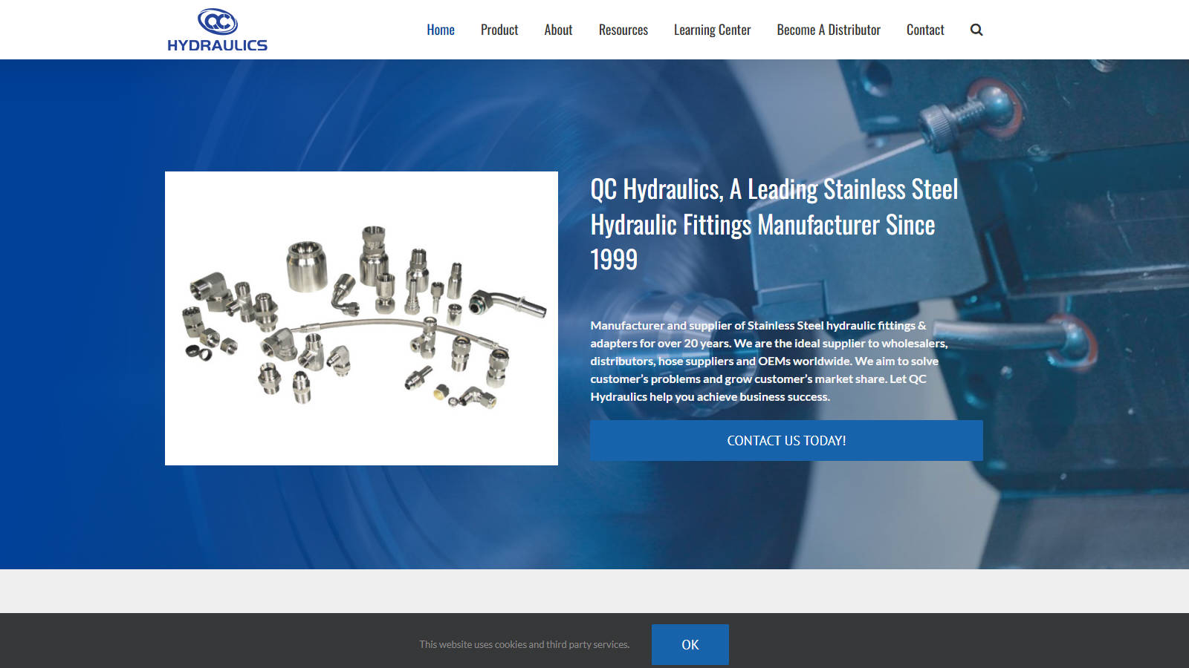Click the hero headline about Stainless Steel Fittings
This screenshot has height=668, width=1189.
pyautogui.click(x=773, y=224)
